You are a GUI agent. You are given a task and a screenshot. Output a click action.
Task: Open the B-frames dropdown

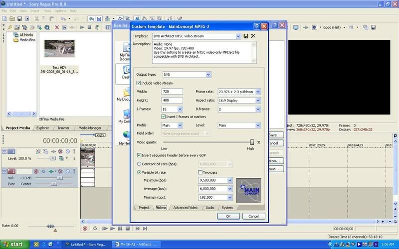click(258, 109)
